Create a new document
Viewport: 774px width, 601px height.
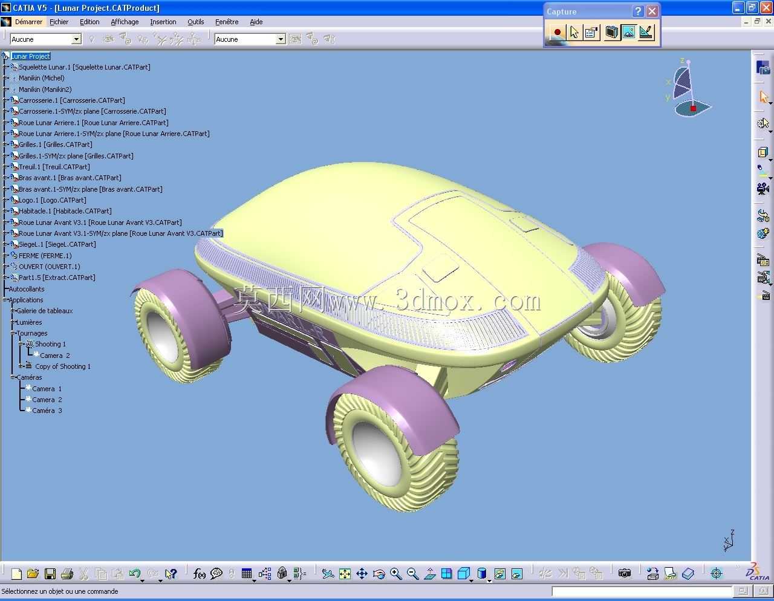click(x=16, y=574)
